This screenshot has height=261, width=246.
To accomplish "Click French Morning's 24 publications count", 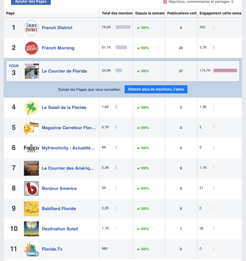I will point(181,48).
